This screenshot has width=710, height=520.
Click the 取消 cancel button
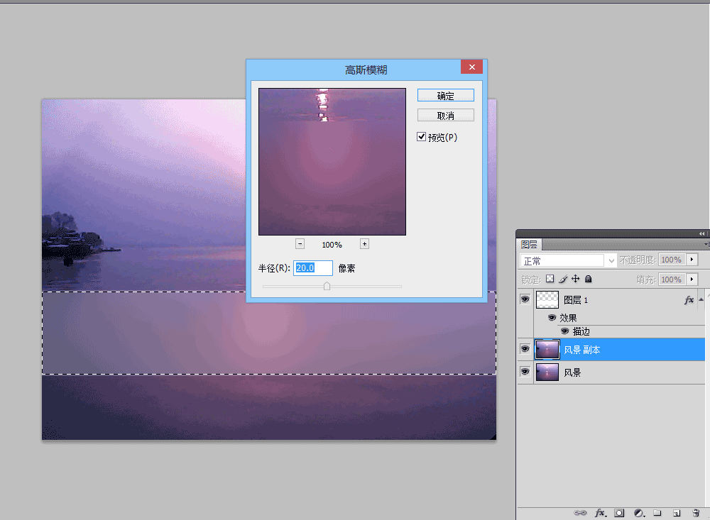pos(446,116)
